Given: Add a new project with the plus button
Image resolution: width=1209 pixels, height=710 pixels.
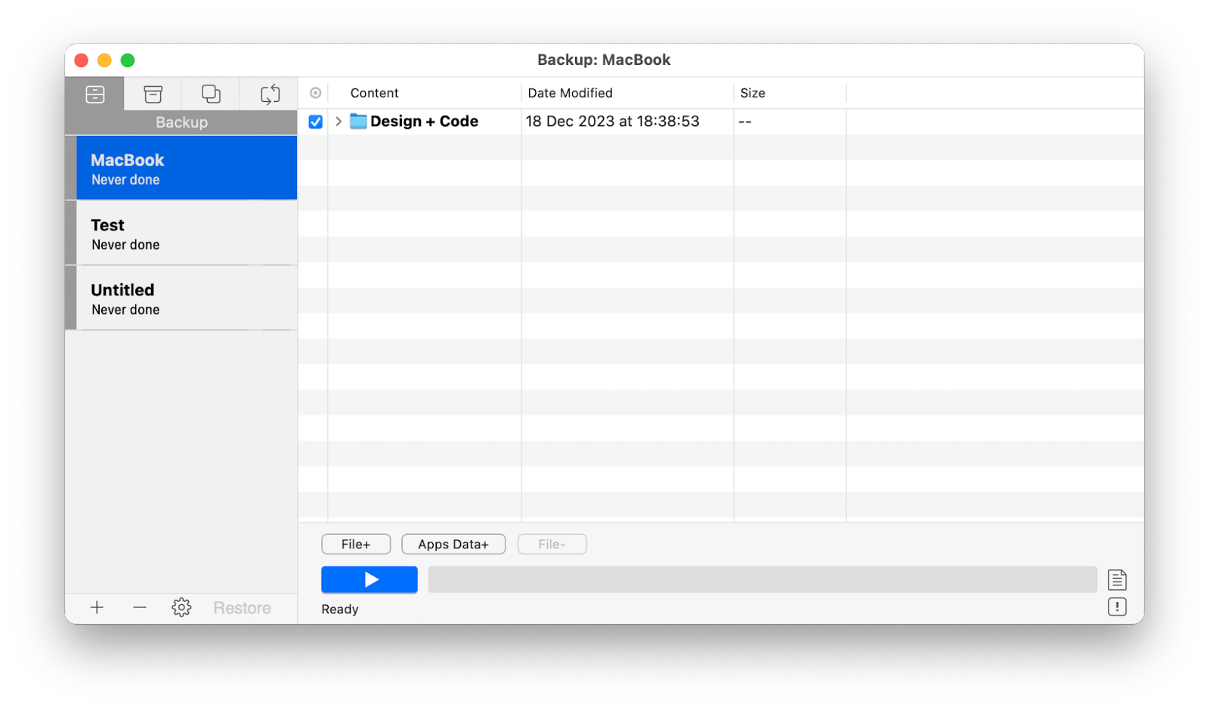Looking at the screenshot, I should [97, 607].
